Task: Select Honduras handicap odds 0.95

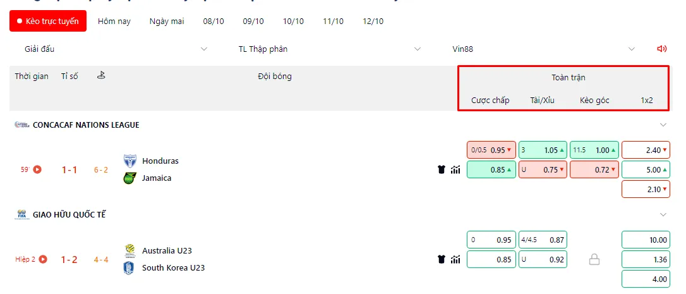Action: click(491, 150)
